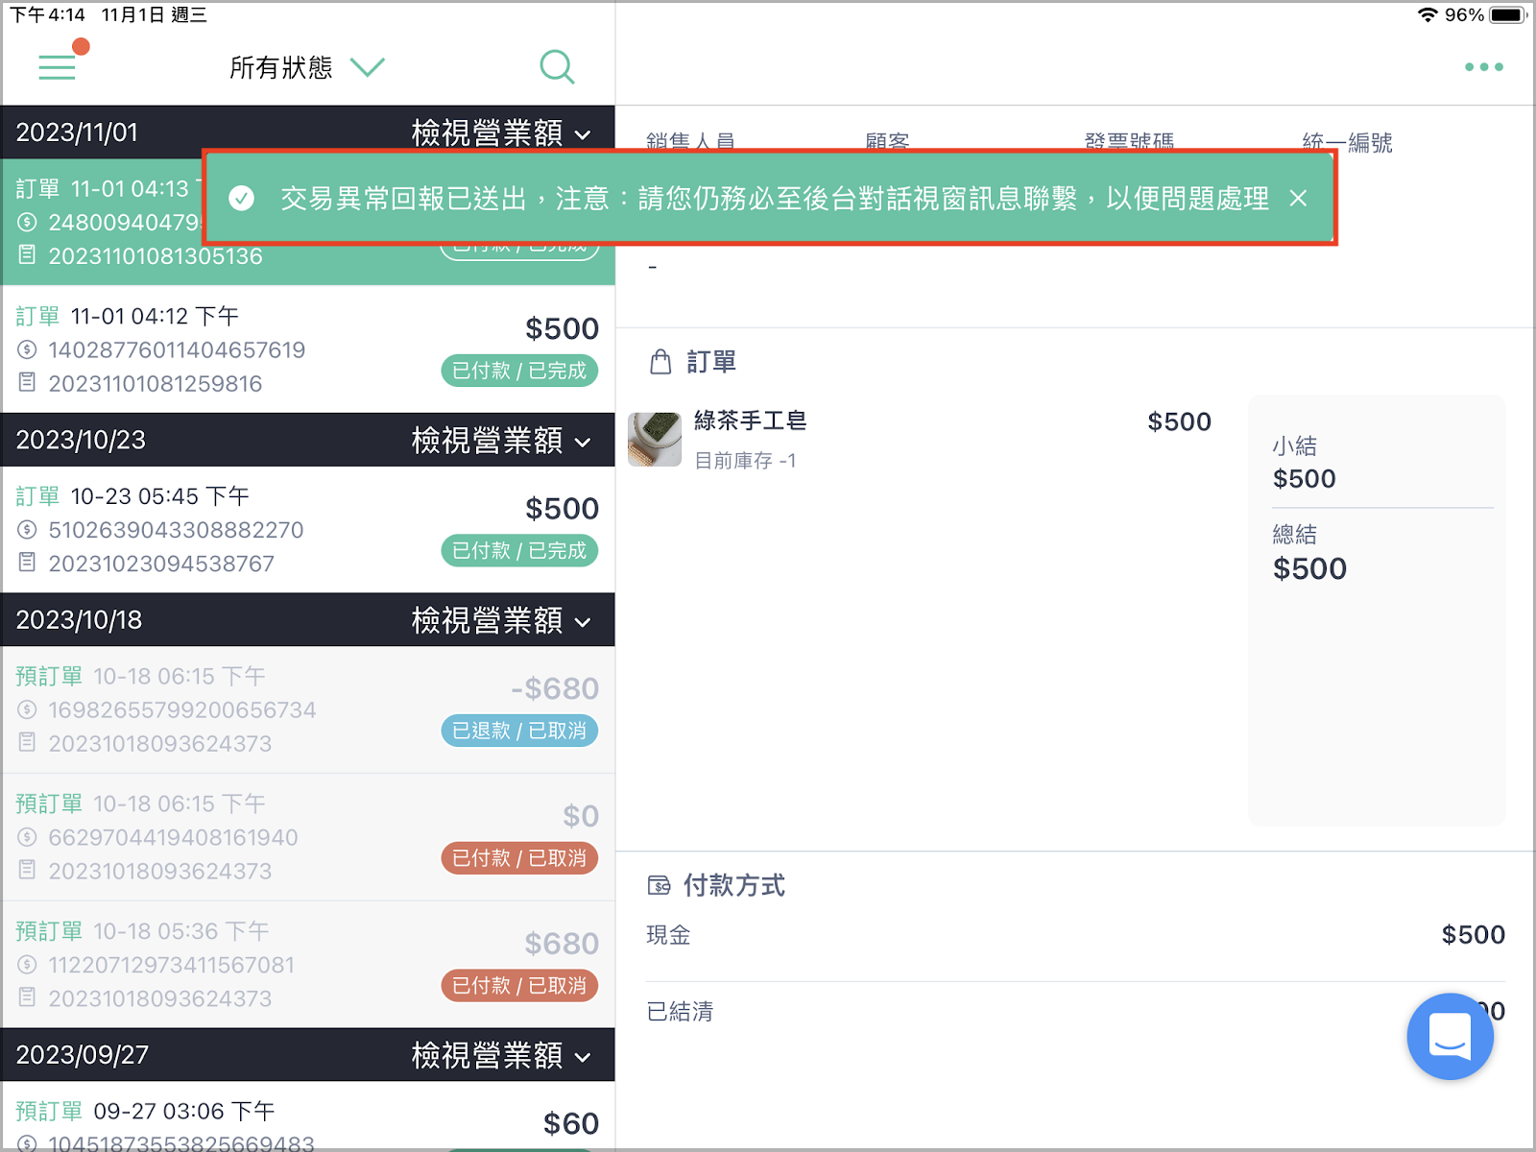The height and width of the screenshot is (1152, 1536).
Task: Expand 檢視營業額 for 2023/09/27
Action: click(x=501, y=1055)
